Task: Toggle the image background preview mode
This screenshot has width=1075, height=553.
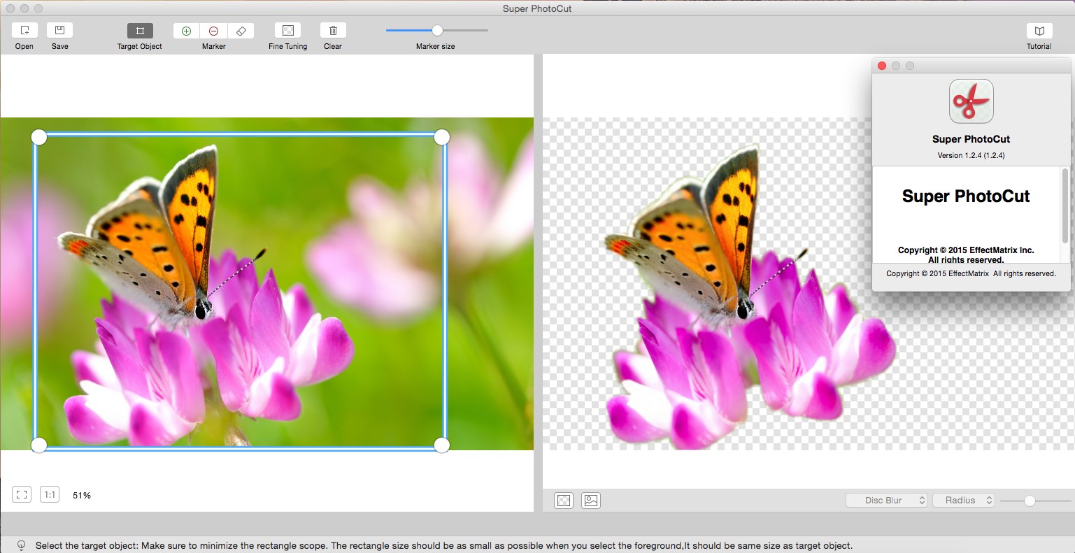Action: coord(590,500)
